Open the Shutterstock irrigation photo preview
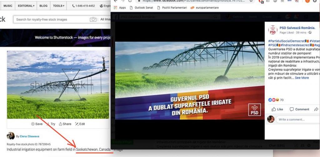This screenshot has height=157, width=320. (x=58, y=84)
